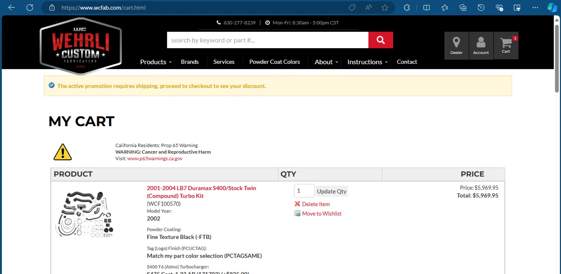Screen dimensions: 561x274
Task: Click the Price: $5,969.95 text
Action: (x=479, y=188)
